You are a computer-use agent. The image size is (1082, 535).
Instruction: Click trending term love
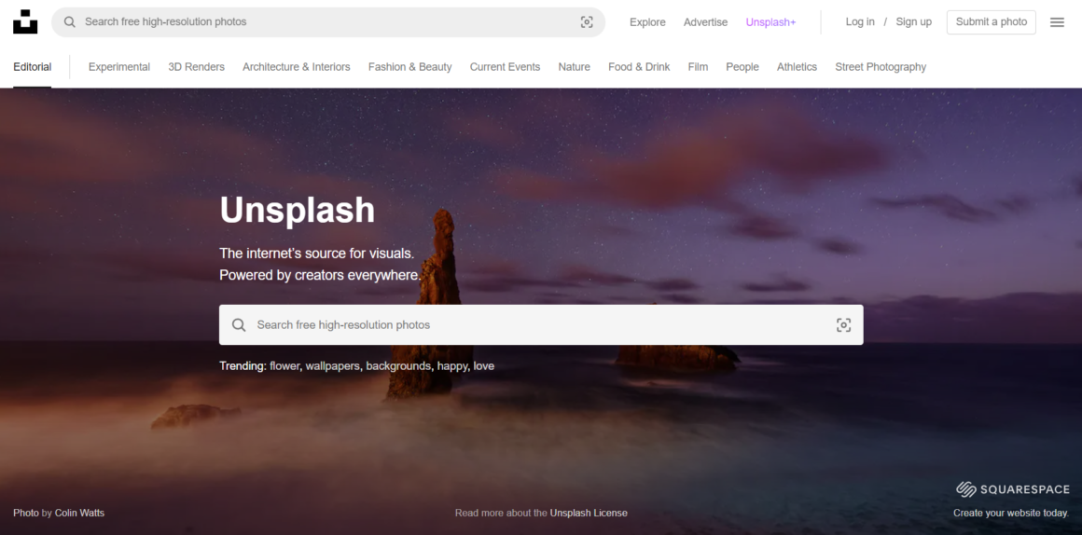point(484,366)
